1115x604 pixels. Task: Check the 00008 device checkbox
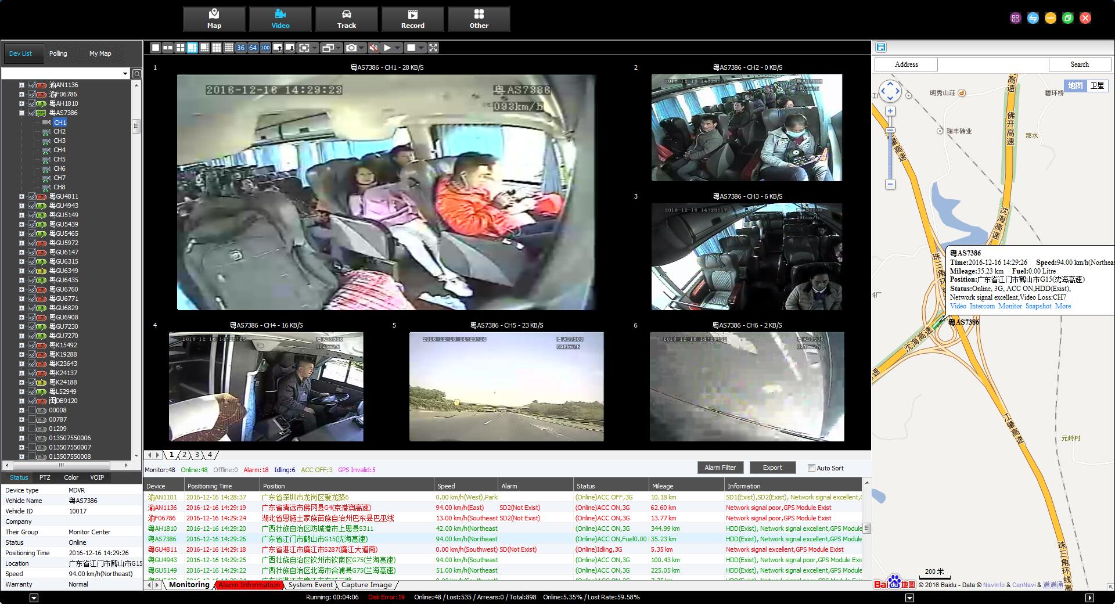tap(33, 410)
